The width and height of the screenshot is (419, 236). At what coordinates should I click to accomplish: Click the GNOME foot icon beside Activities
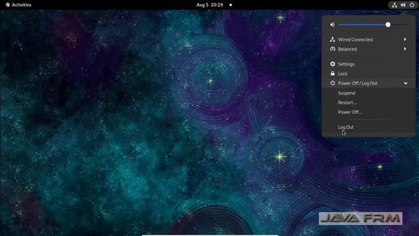pyautogui.click(x=7, y=5)
